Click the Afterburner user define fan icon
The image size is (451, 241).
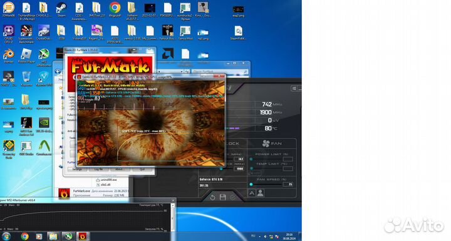(x=261, y=193)
